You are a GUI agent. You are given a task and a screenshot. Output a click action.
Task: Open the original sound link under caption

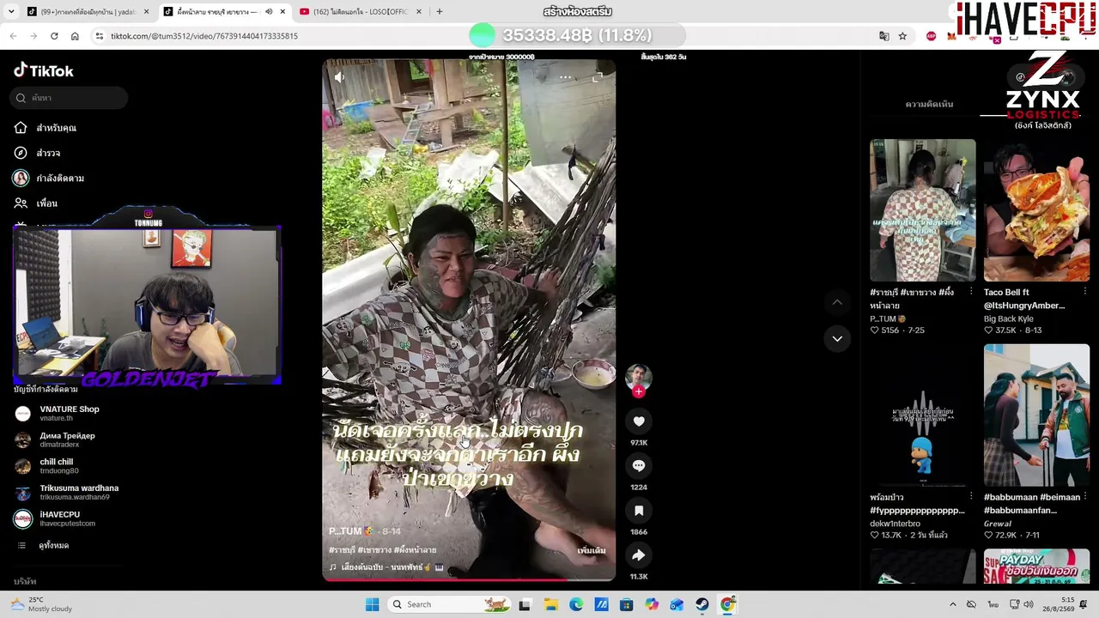(386, 567)
